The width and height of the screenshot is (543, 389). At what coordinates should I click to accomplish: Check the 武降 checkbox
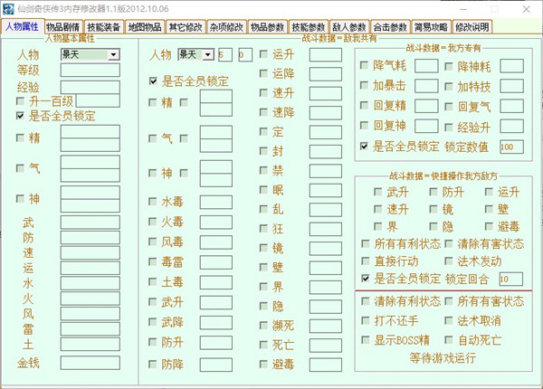pos(153,322)
